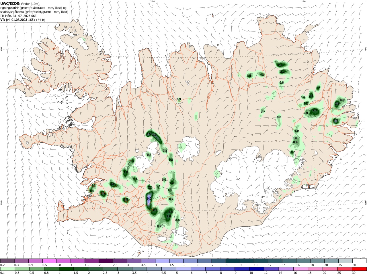Click the '1.3' precipitation value on the west coast

point(91,191)
